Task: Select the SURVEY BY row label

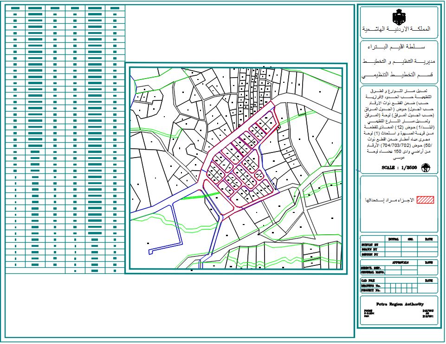Action: point(370,245)
